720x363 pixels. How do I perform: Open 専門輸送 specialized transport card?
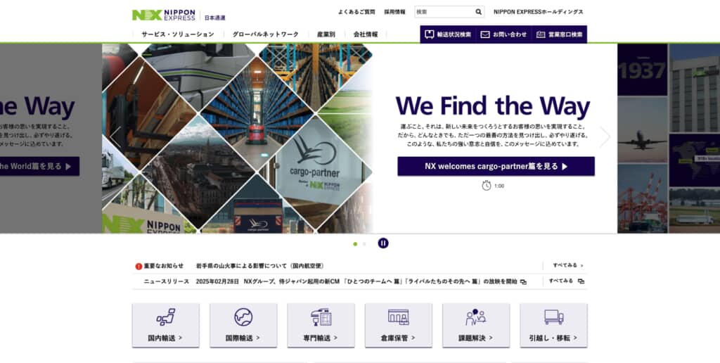321,325
